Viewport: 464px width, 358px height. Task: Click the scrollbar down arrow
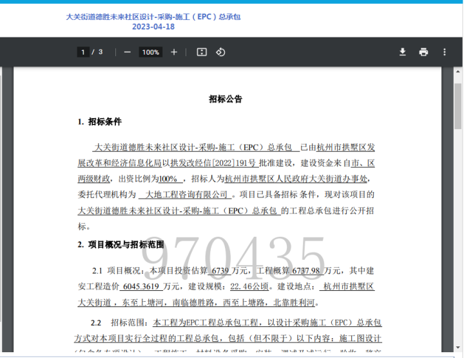click(x=458, y=347)
